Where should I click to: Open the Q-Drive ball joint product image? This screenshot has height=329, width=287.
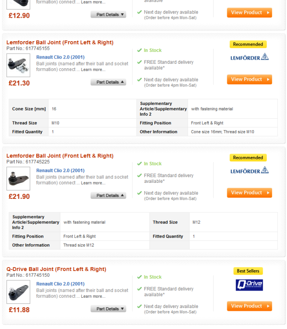coord(18,292)
